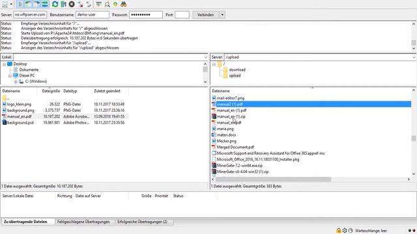
Task: Select remote file maria.png
Action: click(225, 129)
